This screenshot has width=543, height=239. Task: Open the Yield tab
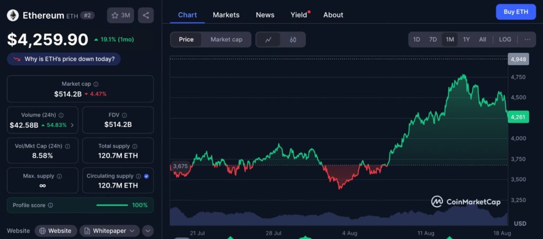299,15
